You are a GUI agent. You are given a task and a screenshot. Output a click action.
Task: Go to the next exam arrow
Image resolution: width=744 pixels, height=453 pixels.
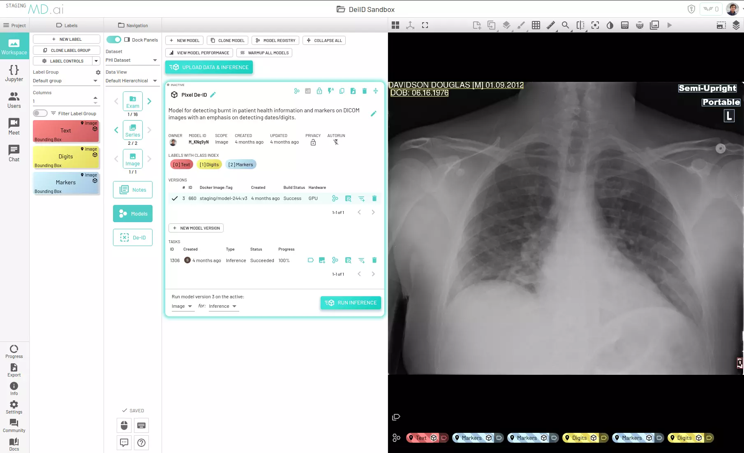(149, 101)
